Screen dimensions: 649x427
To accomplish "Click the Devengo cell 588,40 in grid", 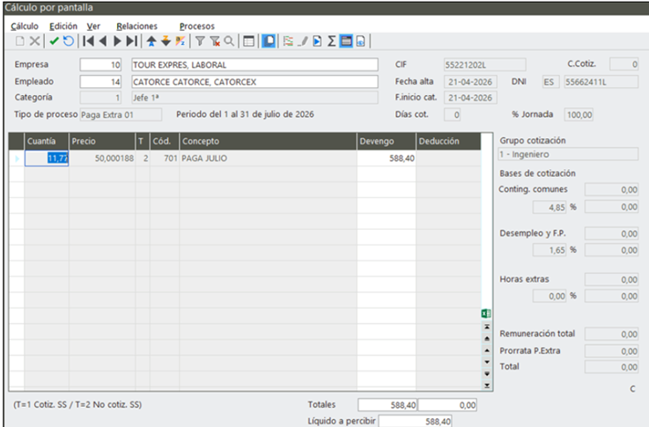I will point(387,158).
